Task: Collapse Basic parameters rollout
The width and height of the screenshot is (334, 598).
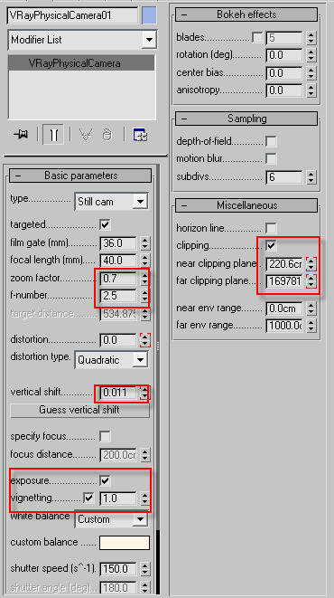Action: tap(80, 176)
